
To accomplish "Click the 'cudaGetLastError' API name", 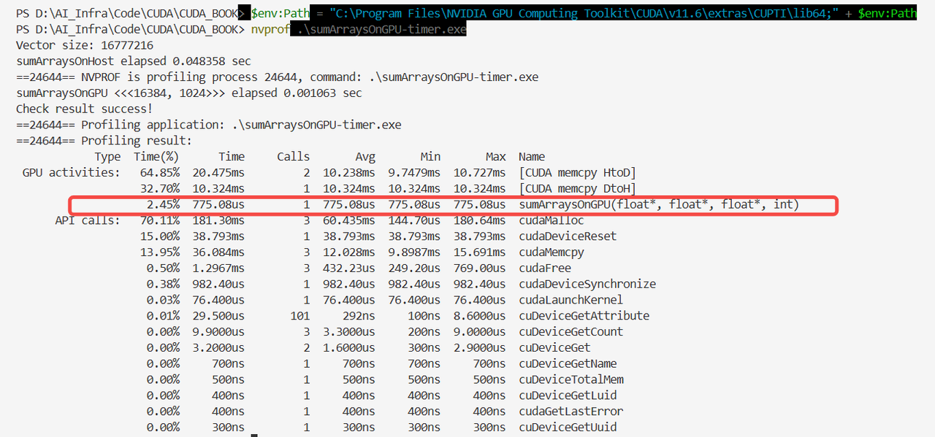I will (x=571, y=411).
